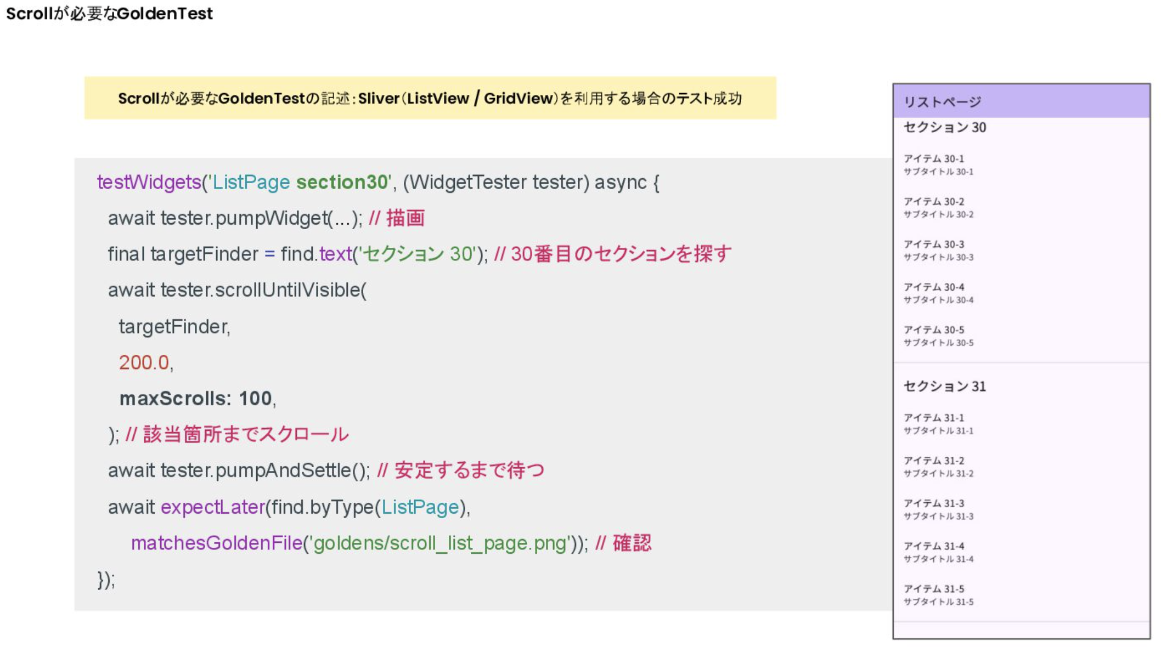Click the matchesGoldenFile call in code
Viewport: 1161px width, 647px height.
click(x=216, y=543)
